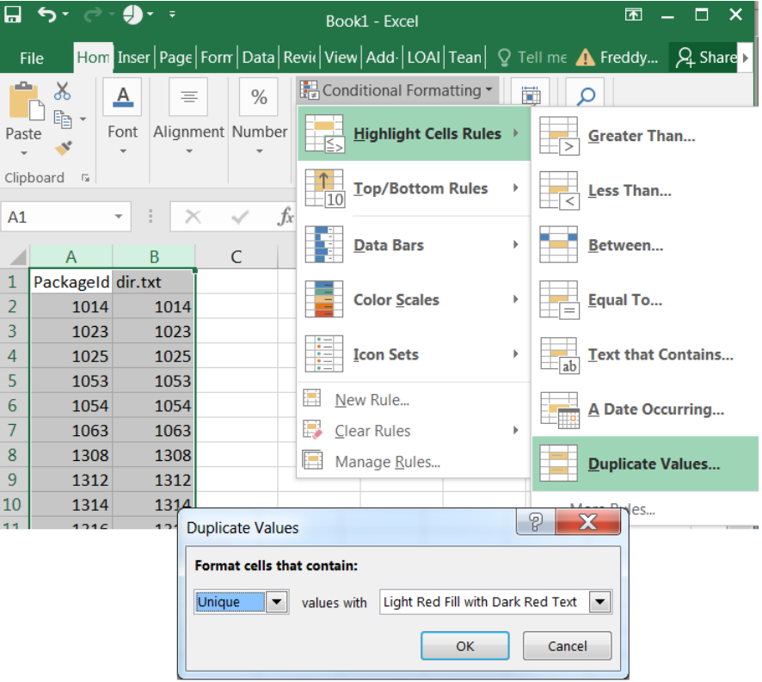Expand the Name Box dropdown arrow

(118, 217)
